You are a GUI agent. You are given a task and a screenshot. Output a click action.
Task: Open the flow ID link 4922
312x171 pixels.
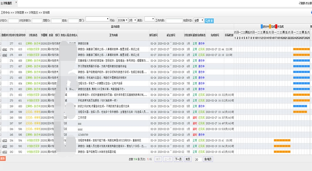pyautogui.click(x=5, y=152)
